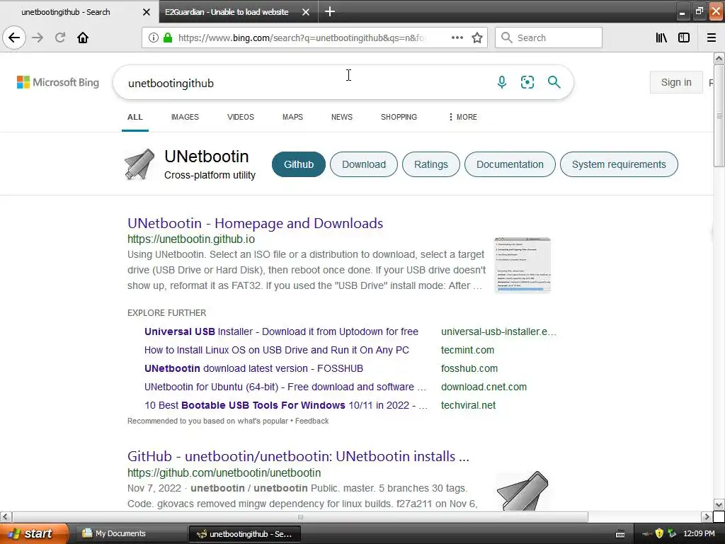Image resolution: width=725 pixels, height=544 pixels.
Task: Click the forward navigation arrow
Action: click(x=38, y=38)
